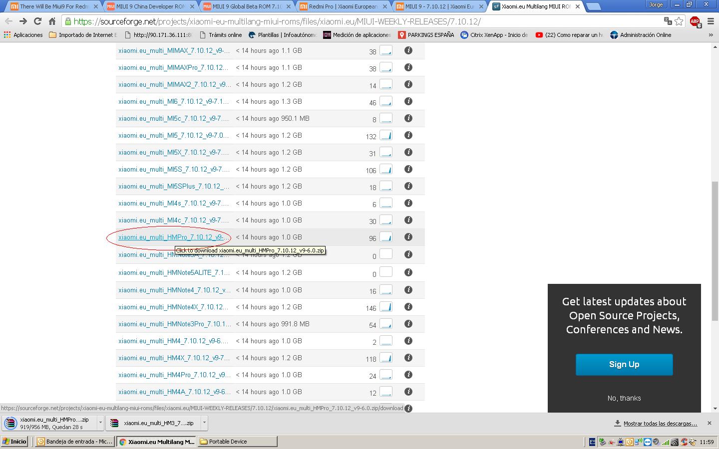Open the in-progress xiaomi.eu_multi_HMPro download item
Image resolution: width=719 pixels, height=449 pixels.
click(x=49, y=423)
